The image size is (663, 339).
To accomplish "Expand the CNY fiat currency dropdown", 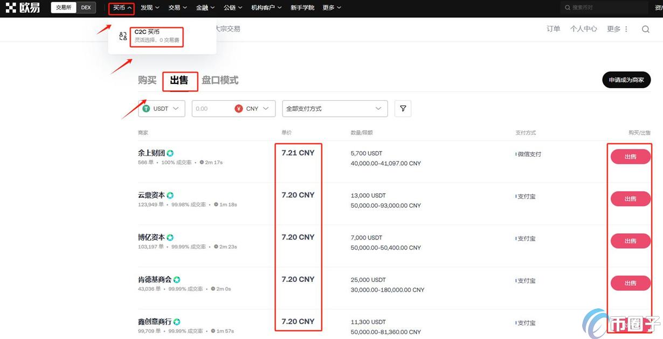I will pos(253,108).
